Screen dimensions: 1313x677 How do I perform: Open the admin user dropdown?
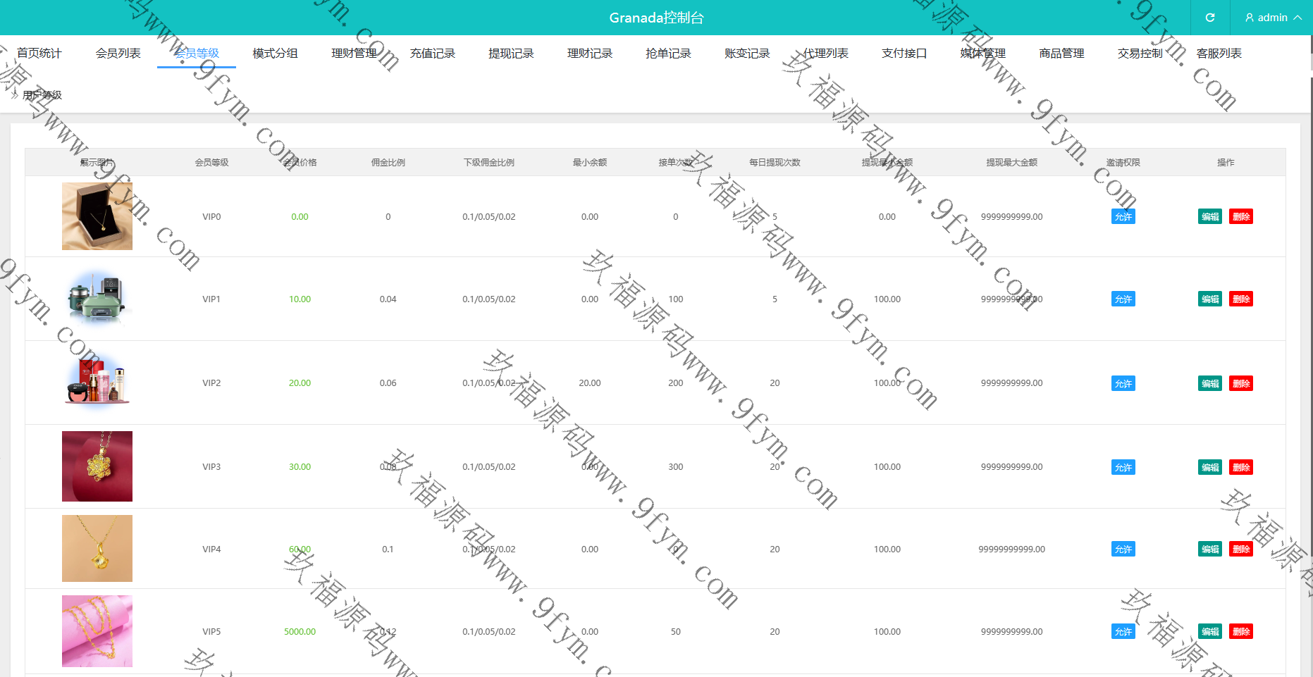1273,18
